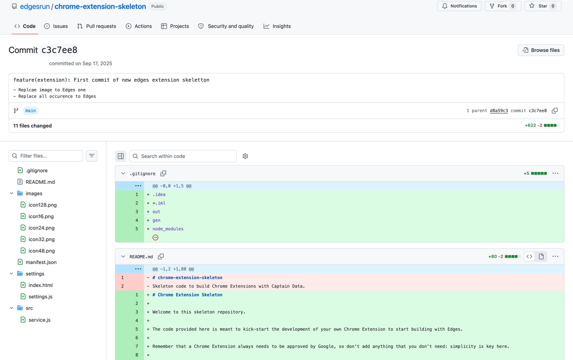Select manifest.json in file tree
Image resolution: width=573 pixels, height=360 pixels.
click(41, 262)
